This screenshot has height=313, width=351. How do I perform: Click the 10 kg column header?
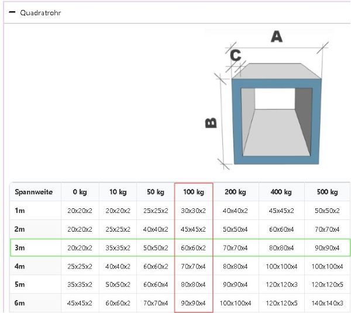coord(118,192)
